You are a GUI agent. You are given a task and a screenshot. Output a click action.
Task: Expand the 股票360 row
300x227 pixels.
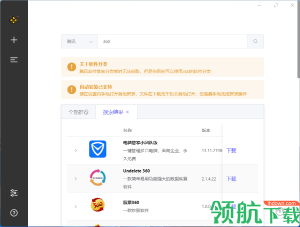point(75,207)
